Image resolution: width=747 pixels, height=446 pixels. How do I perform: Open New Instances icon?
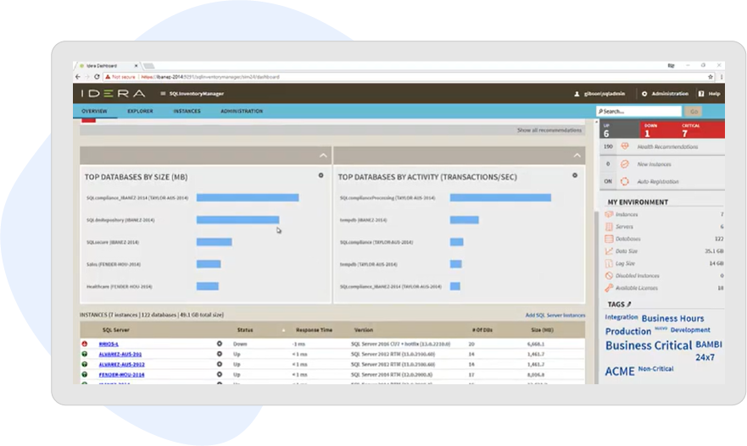point(625,164)
